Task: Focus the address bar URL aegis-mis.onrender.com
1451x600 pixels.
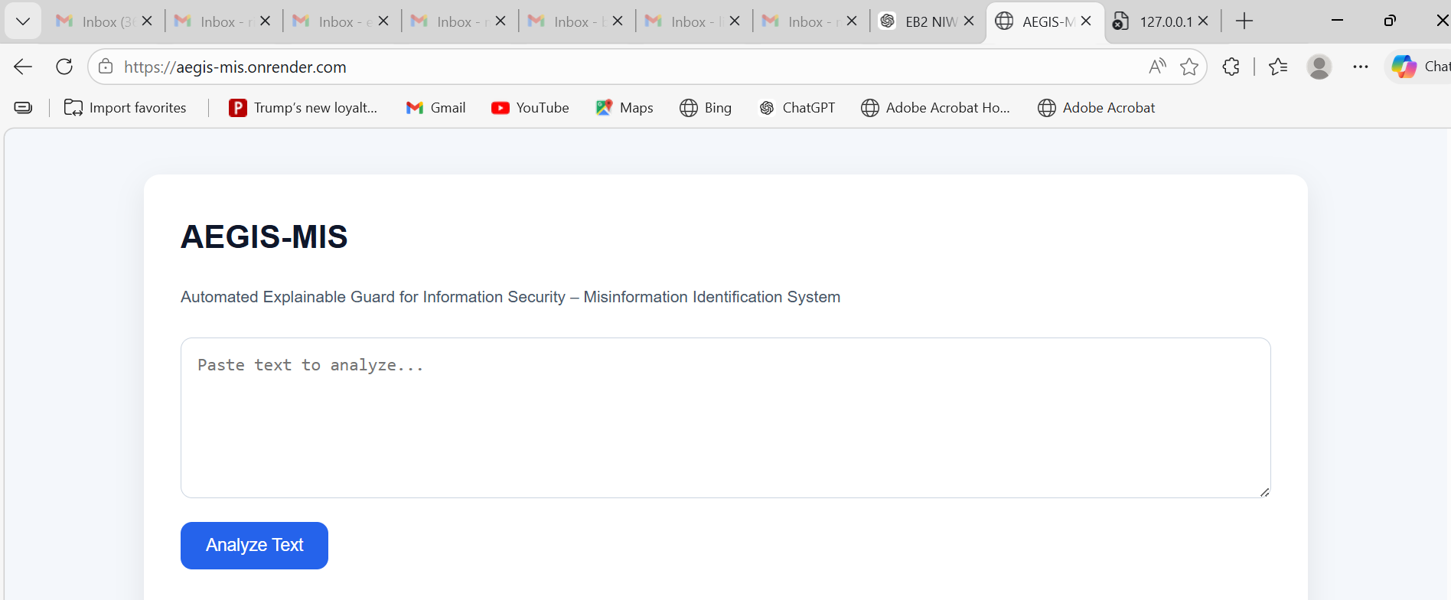Action: (x=235, y=67)
